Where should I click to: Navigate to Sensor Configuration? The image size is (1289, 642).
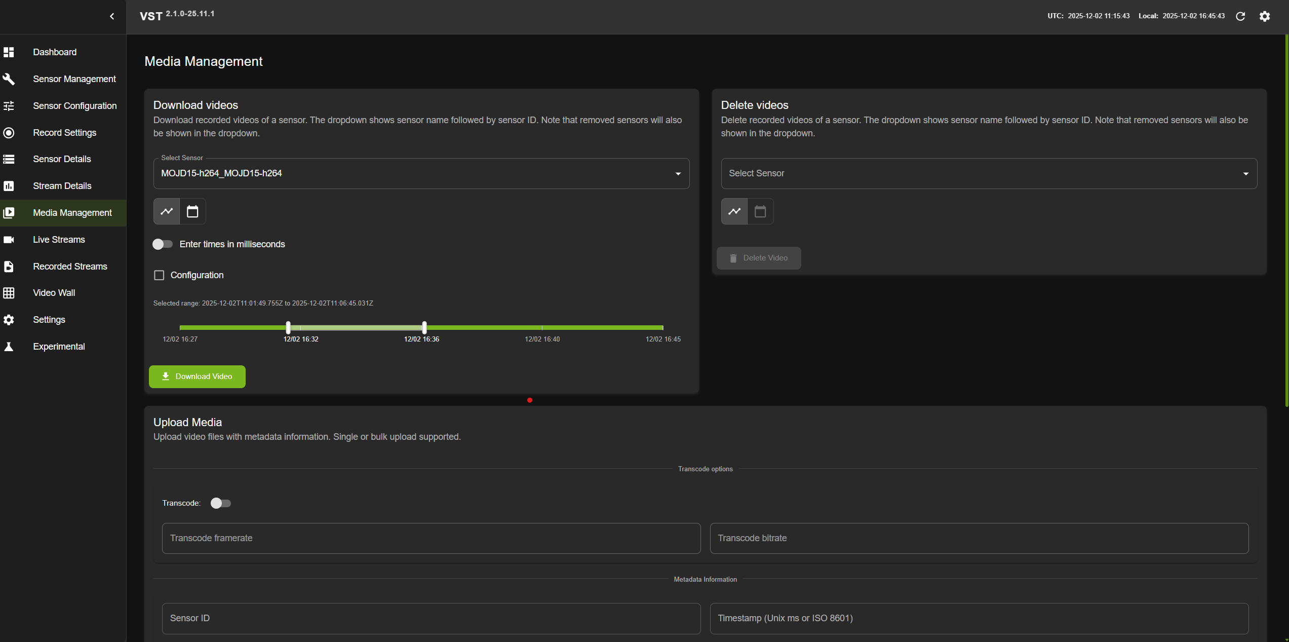(x=74, y=106)
